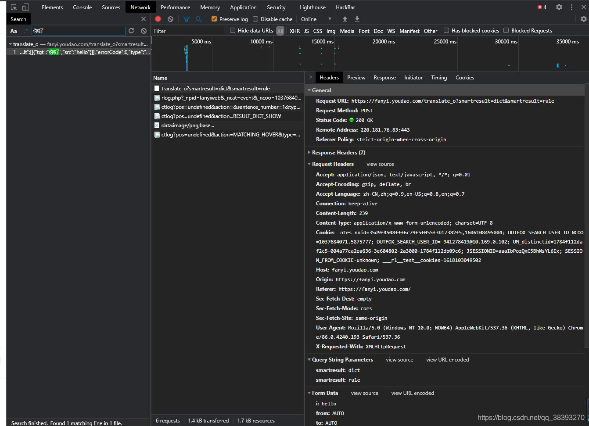Filter requests by XHR type
Viewport: 589px width, 426px height.
point(294,31)
